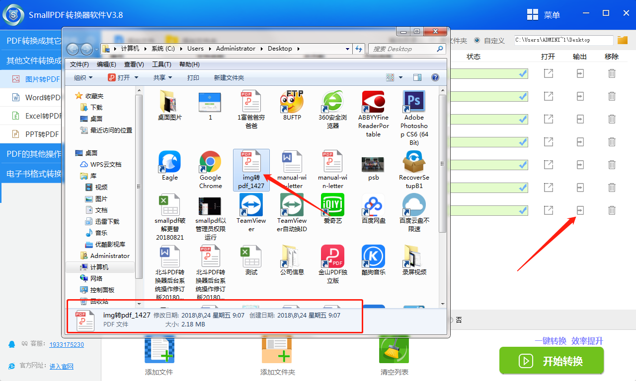This screenshot has height=381, width=636.
Task: Select manual-win-letter Word document
Action: point(292,170)
